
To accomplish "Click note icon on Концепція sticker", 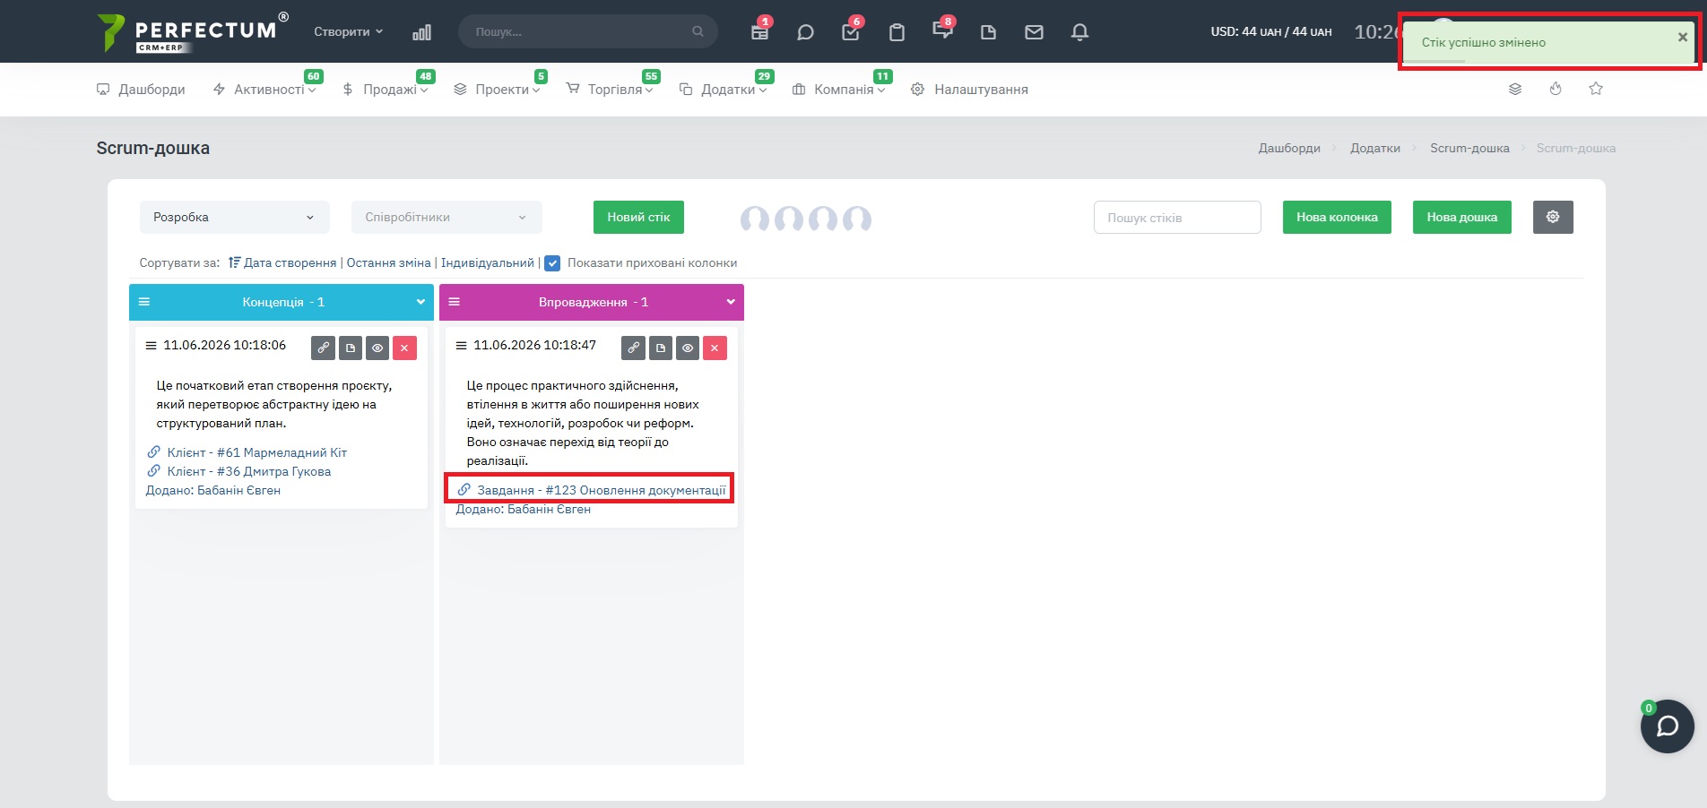I will click(x=351, y=348).
